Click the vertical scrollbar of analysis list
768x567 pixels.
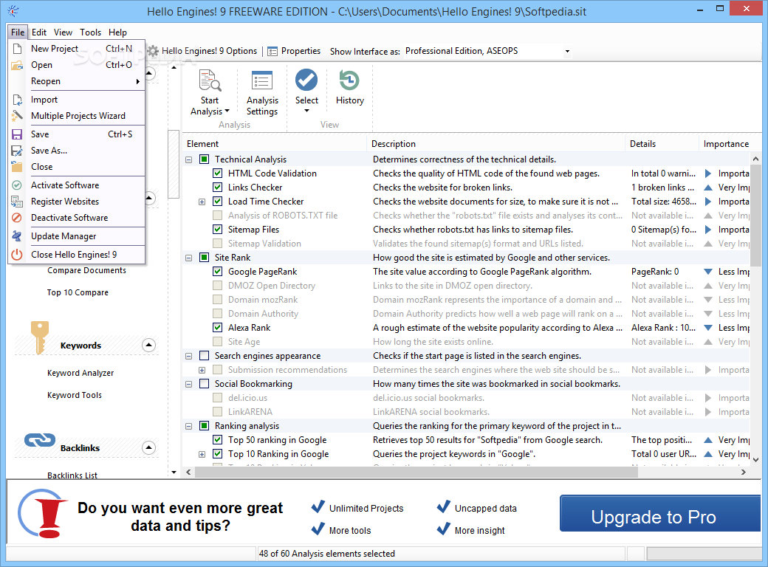point(755,216)
